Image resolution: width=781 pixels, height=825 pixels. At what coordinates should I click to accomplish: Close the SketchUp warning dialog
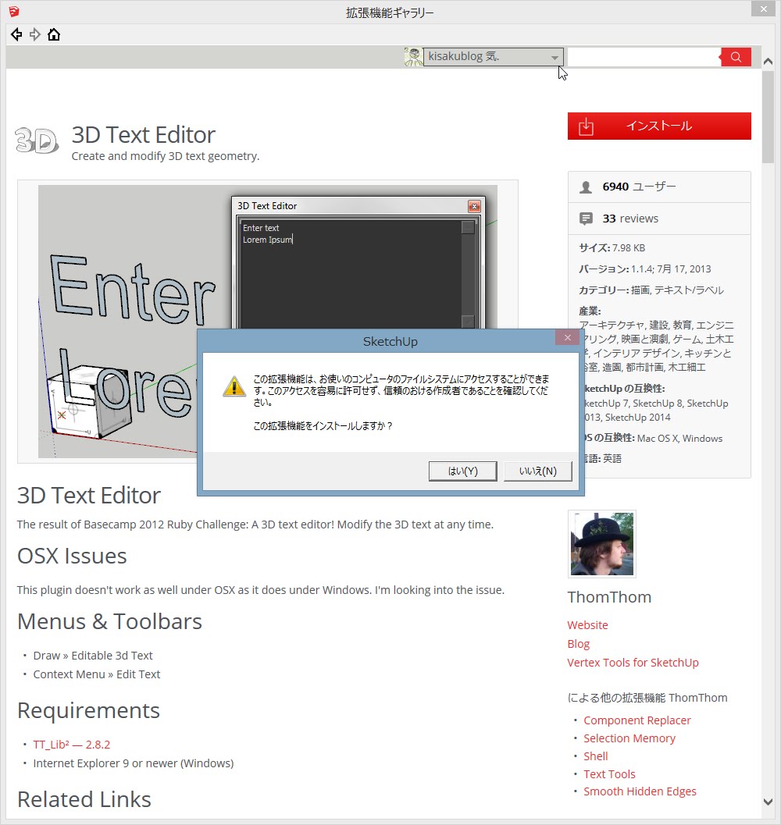[567, 338]
